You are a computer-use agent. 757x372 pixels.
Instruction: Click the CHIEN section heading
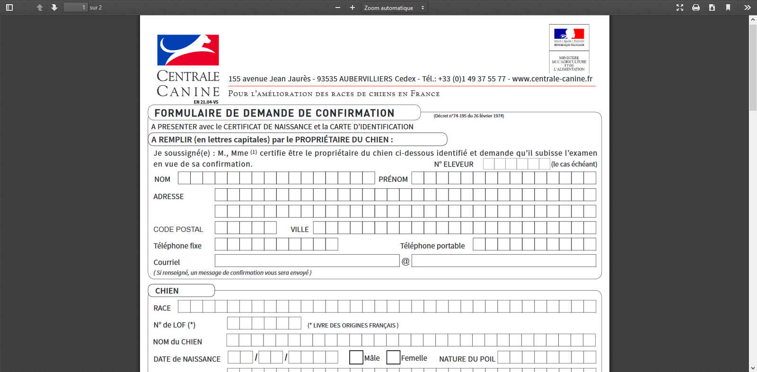click(x=167, y=291)
